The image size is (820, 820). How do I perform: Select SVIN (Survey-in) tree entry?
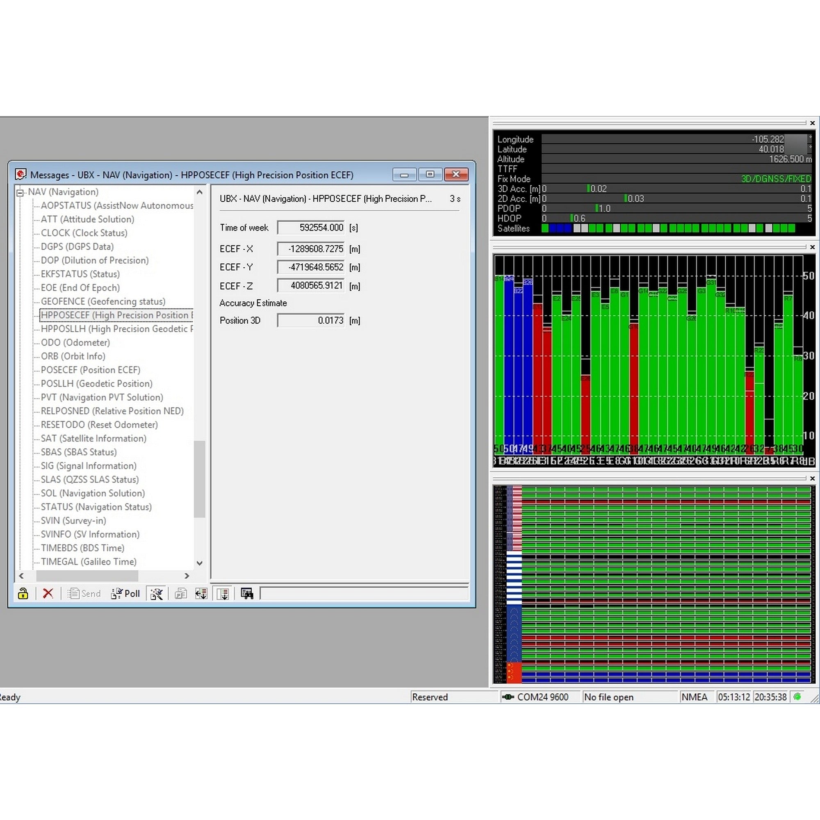73,521
